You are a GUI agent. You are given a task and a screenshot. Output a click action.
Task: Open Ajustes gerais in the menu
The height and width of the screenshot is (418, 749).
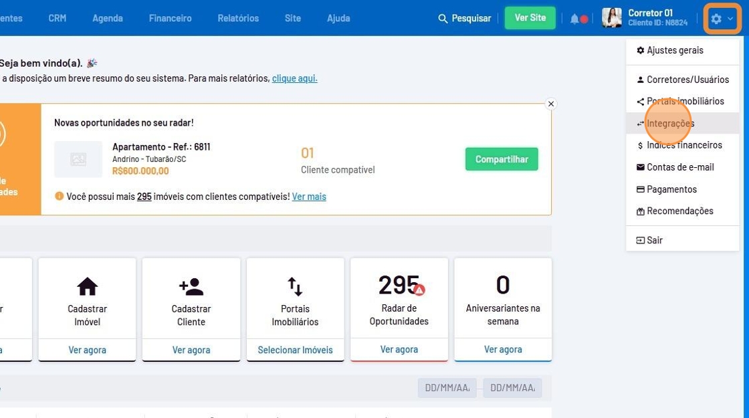coord(674,50)
